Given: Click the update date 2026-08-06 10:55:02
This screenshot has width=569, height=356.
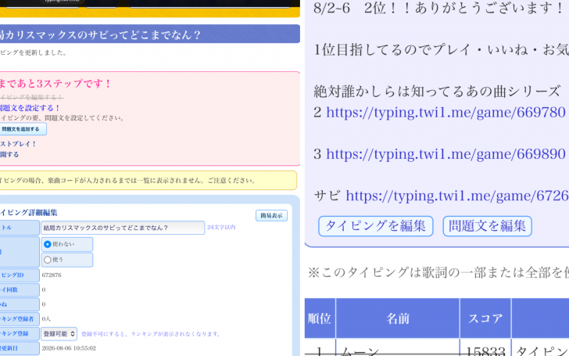Looking at the screenshot, I should [69, 348].
